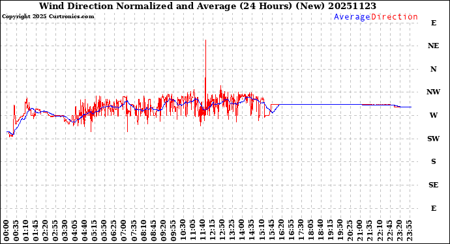Viewport: 450px width, 244px height.
Task: Click the 11:05 time axis label
Action: click(x=193, y=230)
